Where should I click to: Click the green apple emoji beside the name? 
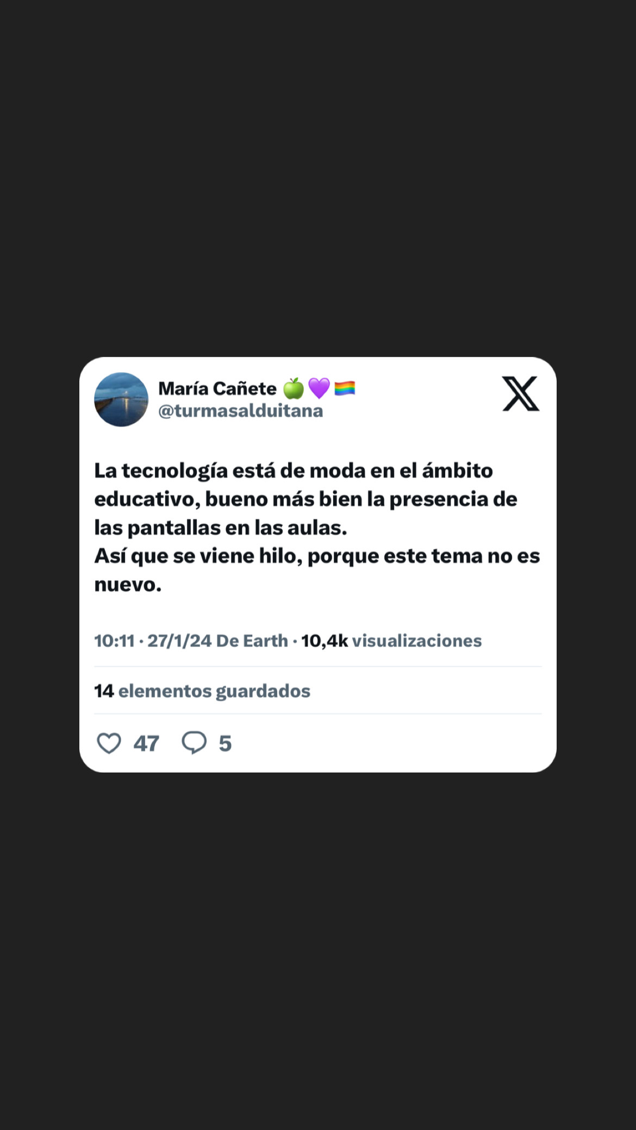294,388
